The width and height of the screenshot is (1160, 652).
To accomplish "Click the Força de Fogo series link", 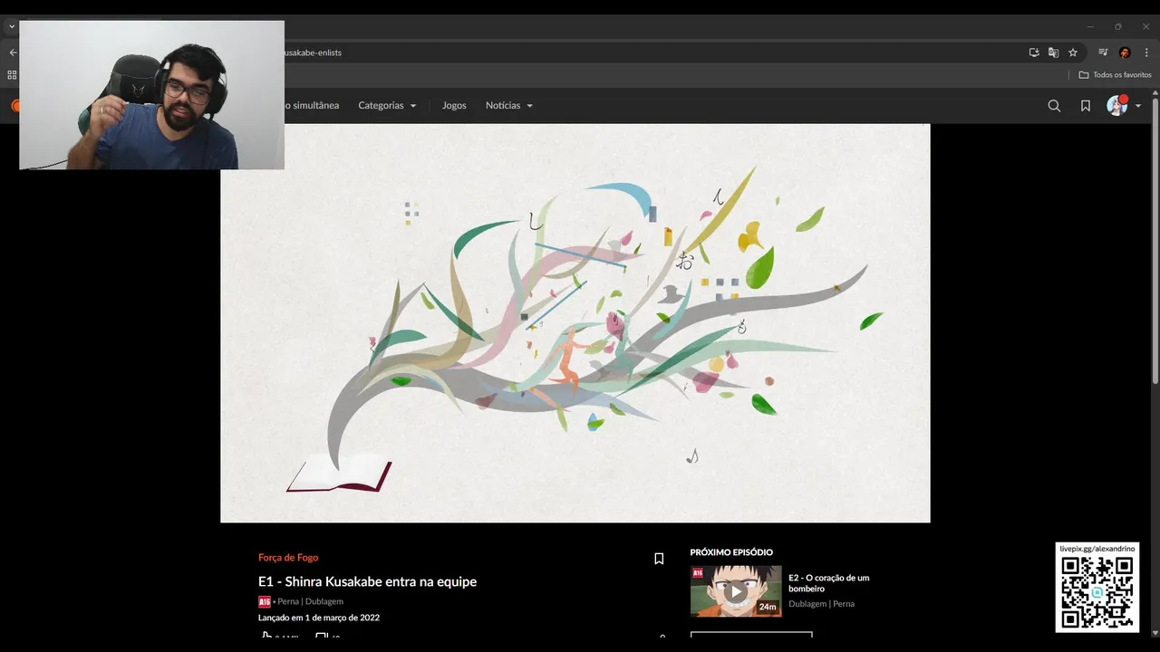I will pos(288,558).
